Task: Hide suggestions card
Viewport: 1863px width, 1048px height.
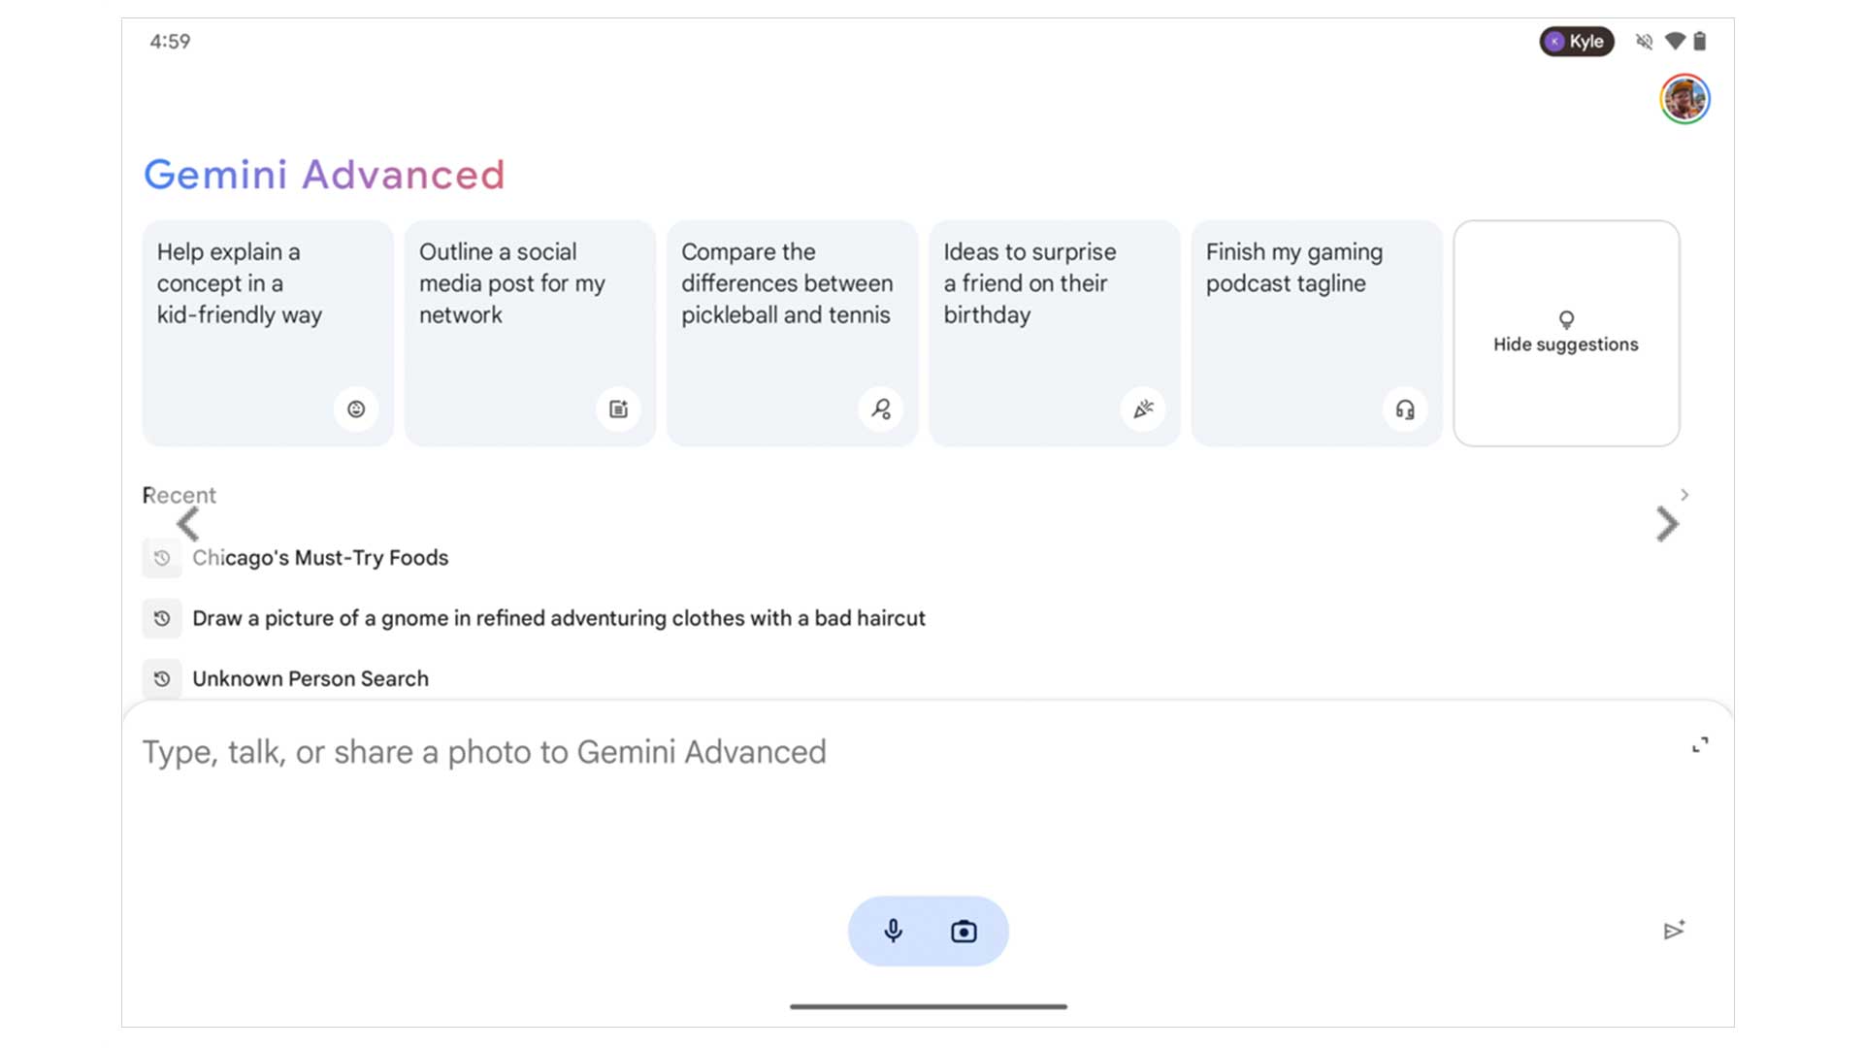Action: click(1565, 334)
